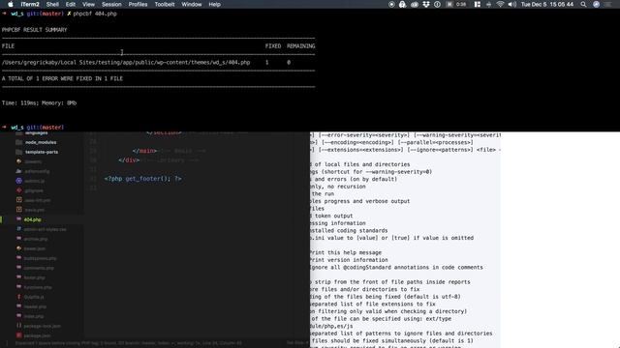Click the editor status bar message
The height and width of the screenshot is (348, 620).
click(129, 343)
